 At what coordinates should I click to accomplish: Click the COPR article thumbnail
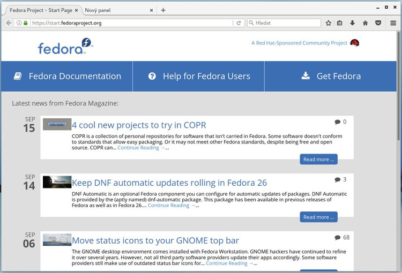[57, 124]
